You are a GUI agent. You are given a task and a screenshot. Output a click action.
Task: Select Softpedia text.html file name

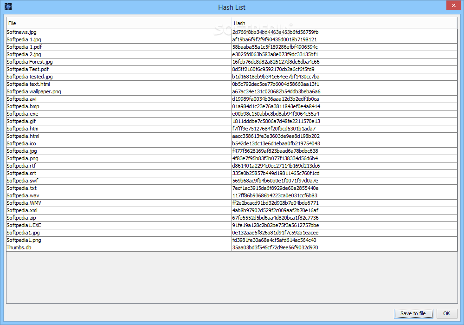(28, 84)
